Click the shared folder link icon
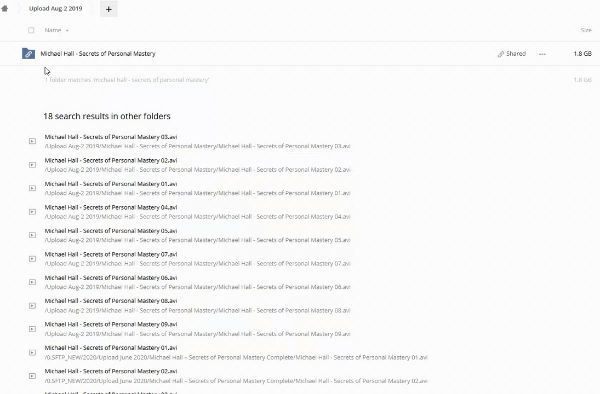Viewport: 600px width, 394px height. [28, 54]
